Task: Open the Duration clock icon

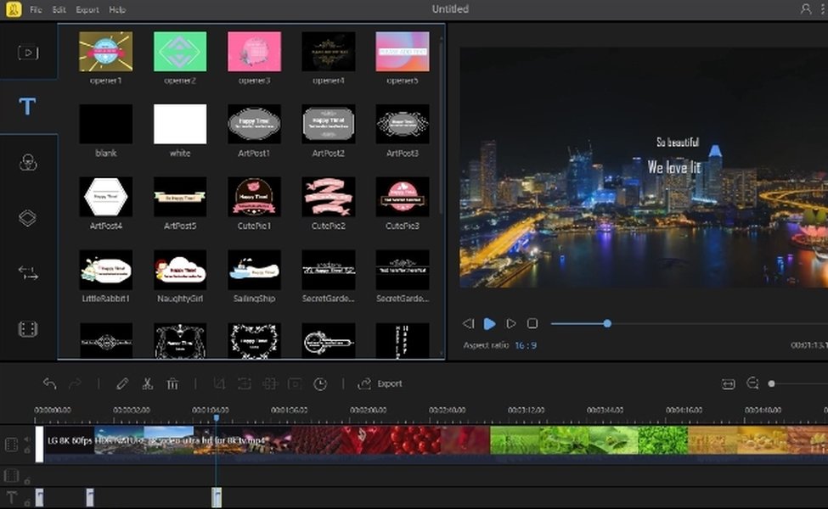Action: pos(320,383)
